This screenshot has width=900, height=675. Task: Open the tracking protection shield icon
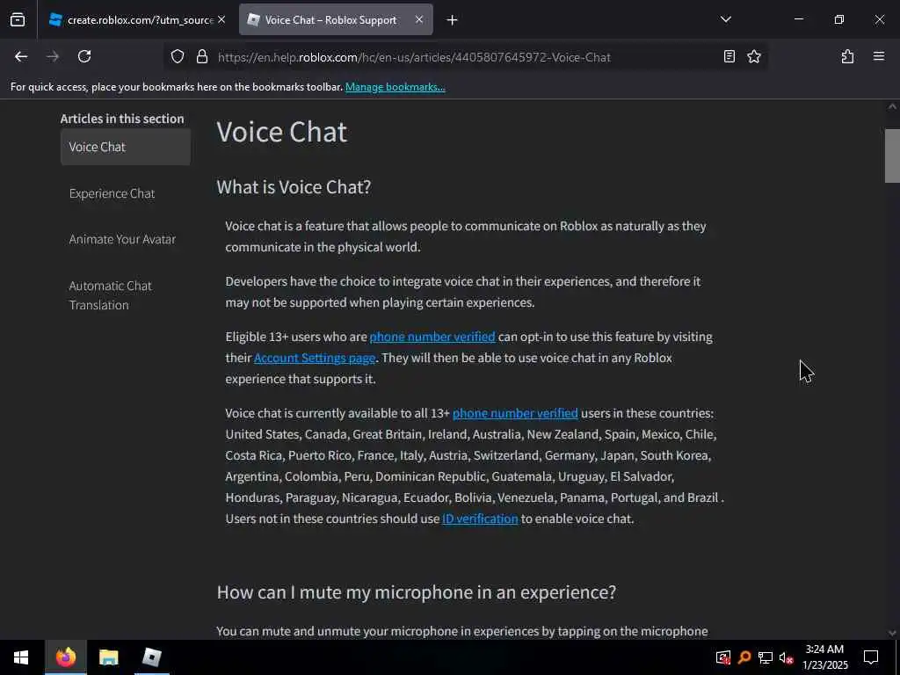click(178, 56)
